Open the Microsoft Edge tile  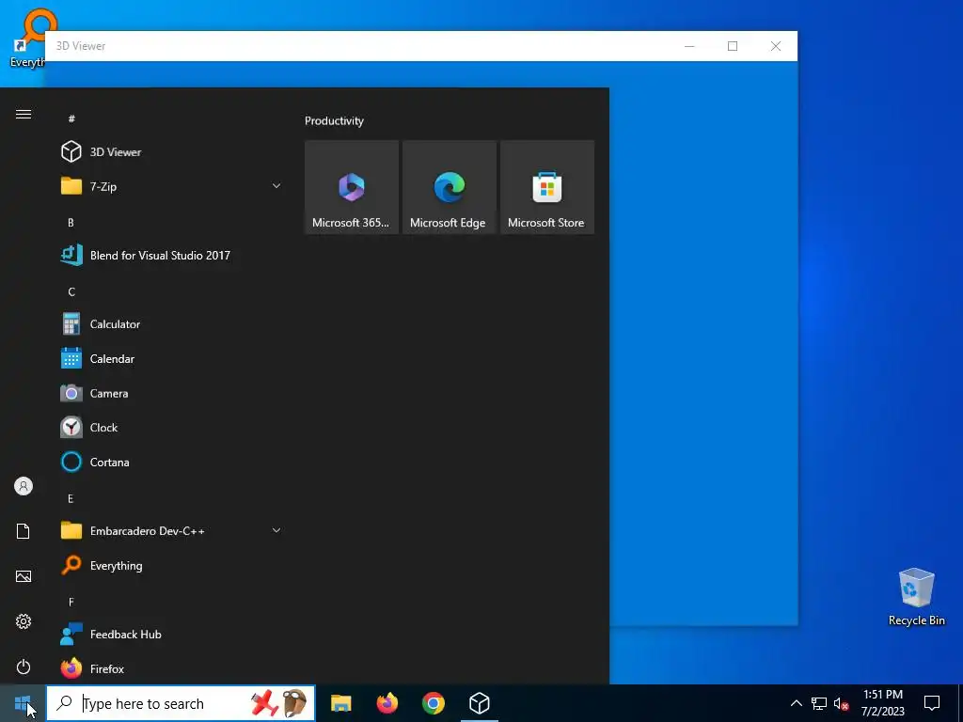pyautogui.click(x=449, y=187)
